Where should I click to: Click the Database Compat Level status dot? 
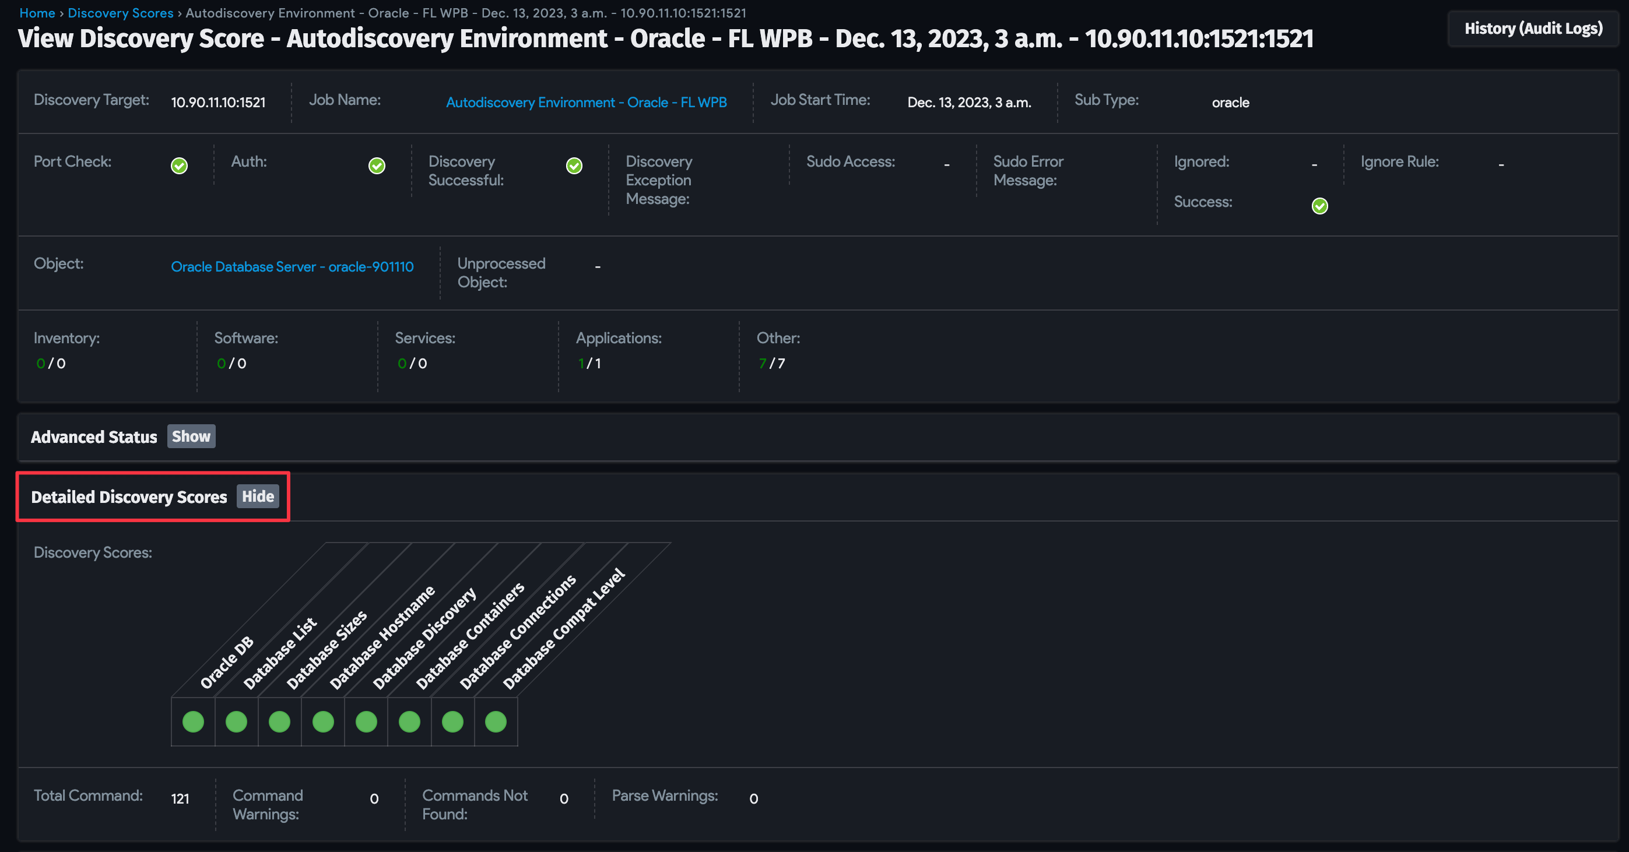point(496,721)
